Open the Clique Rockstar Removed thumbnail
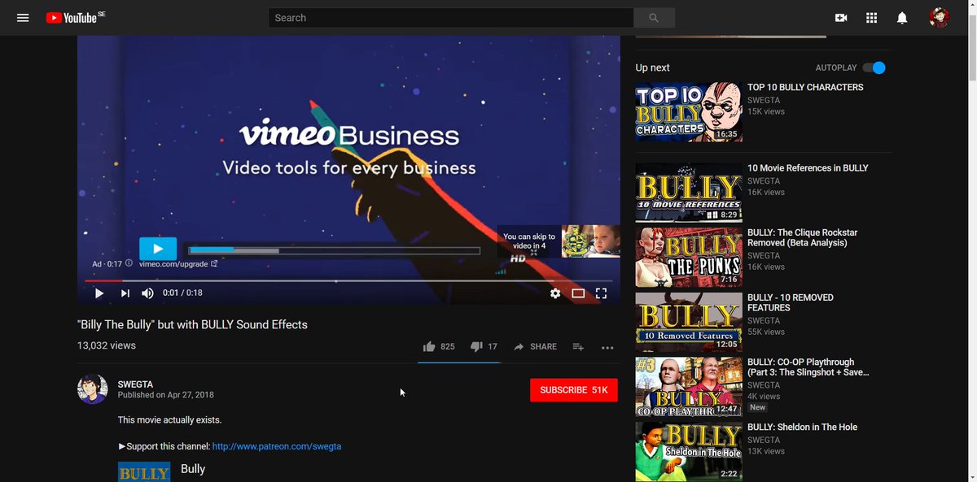The width and height of the screenshot is (977, 482). [x=689, y=257]
